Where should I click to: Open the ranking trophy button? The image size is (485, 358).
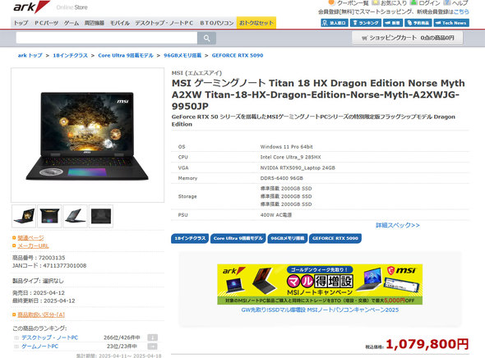365,23
